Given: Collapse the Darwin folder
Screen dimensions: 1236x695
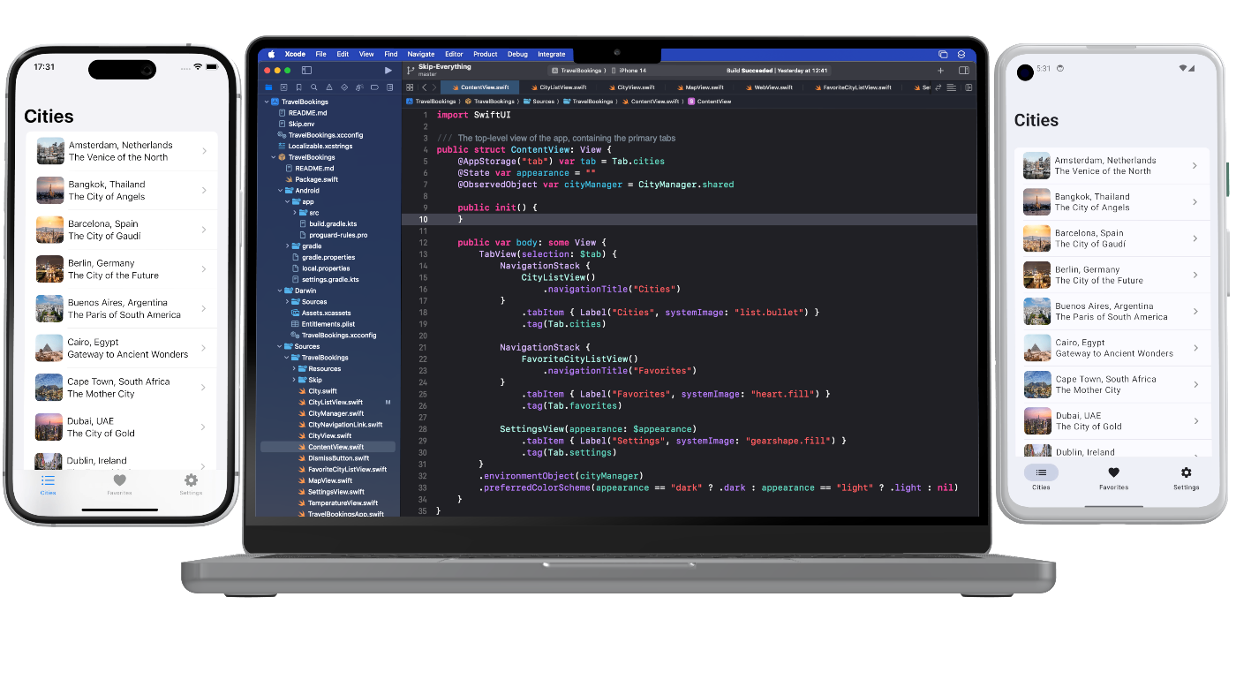Looking at the screenshot, I should point(280,291).
